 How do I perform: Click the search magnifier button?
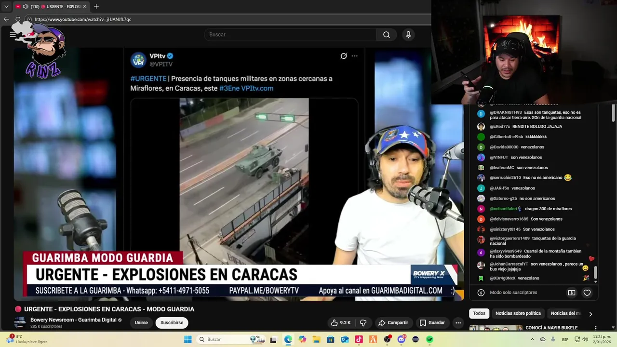387,35
